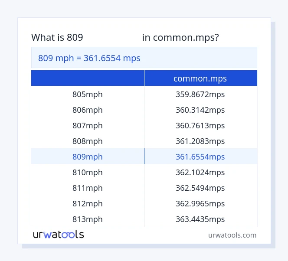Viewport: 288px width, 261px height.
Task: Open the urwatools.com link
Action: click(x=232, y=235)
